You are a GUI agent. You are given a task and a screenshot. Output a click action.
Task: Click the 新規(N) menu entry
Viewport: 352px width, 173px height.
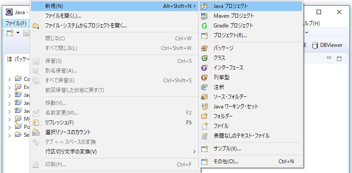point(114,6)
